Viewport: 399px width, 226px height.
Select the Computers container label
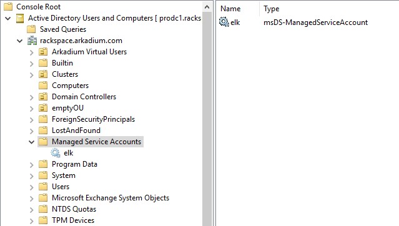coord(70,86)
